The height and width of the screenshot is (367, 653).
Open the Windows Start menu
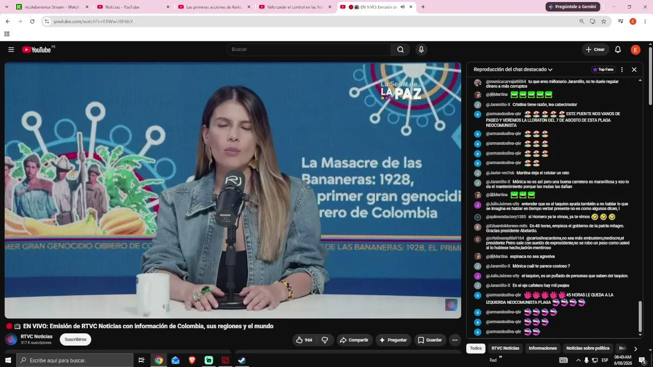pyautogui.click(x=8, y=360)
